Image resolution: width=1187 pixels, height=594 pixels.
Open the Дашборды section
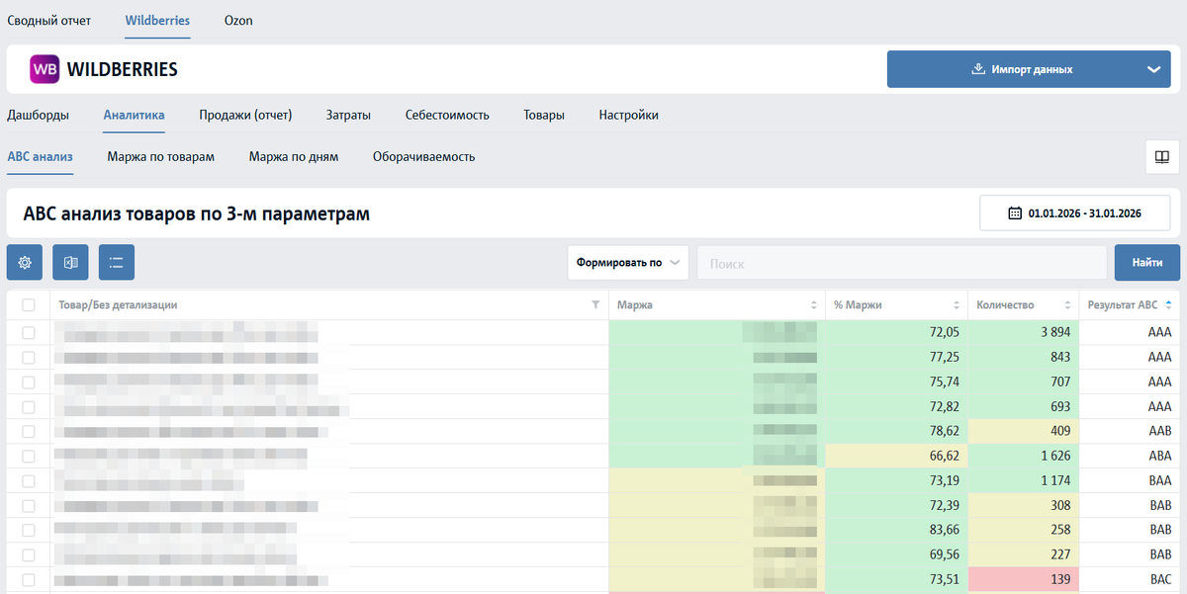click(x=39, y=115)
